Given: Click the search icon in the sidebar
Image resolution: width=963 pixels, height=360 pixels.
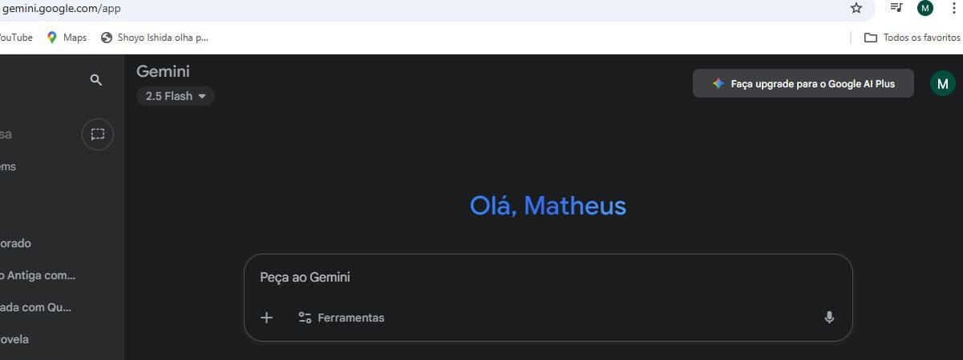Looking at the screenshot, I should (x=96, y=80).
